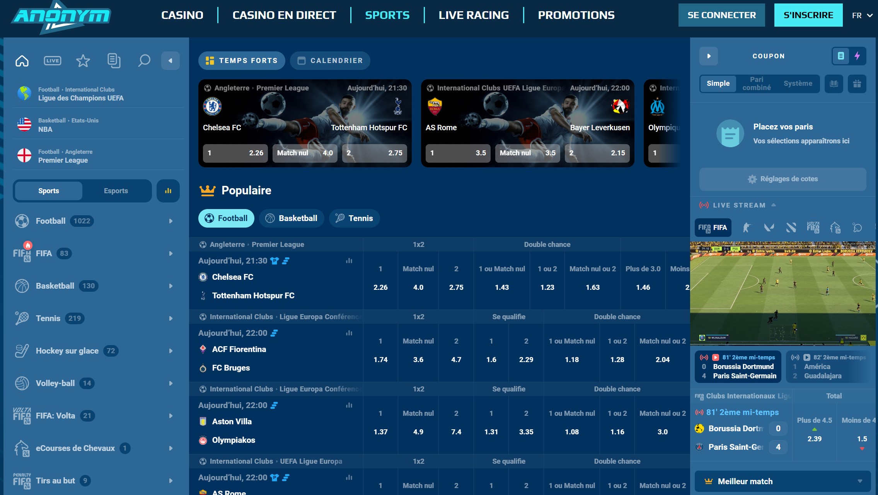878x495 pixels.
Task: Pick 1 ou 2 odds 1.28 for Fiorentina
Action: pos(617,352)
